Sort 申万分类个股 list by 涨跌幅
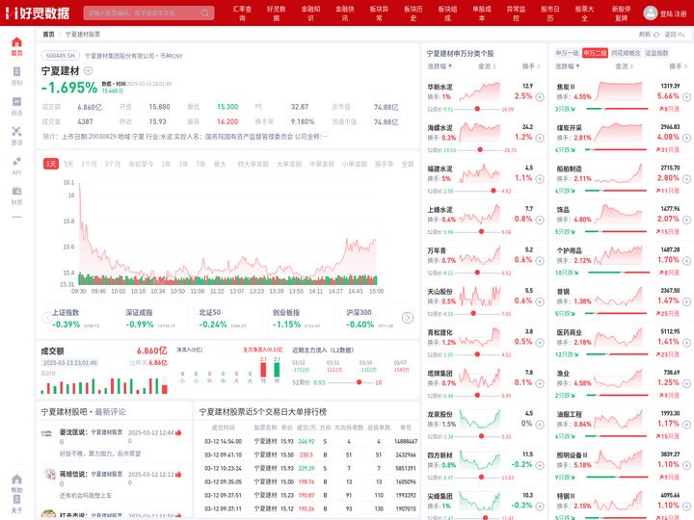The image size is (694, 520). [x=440, y=66]
